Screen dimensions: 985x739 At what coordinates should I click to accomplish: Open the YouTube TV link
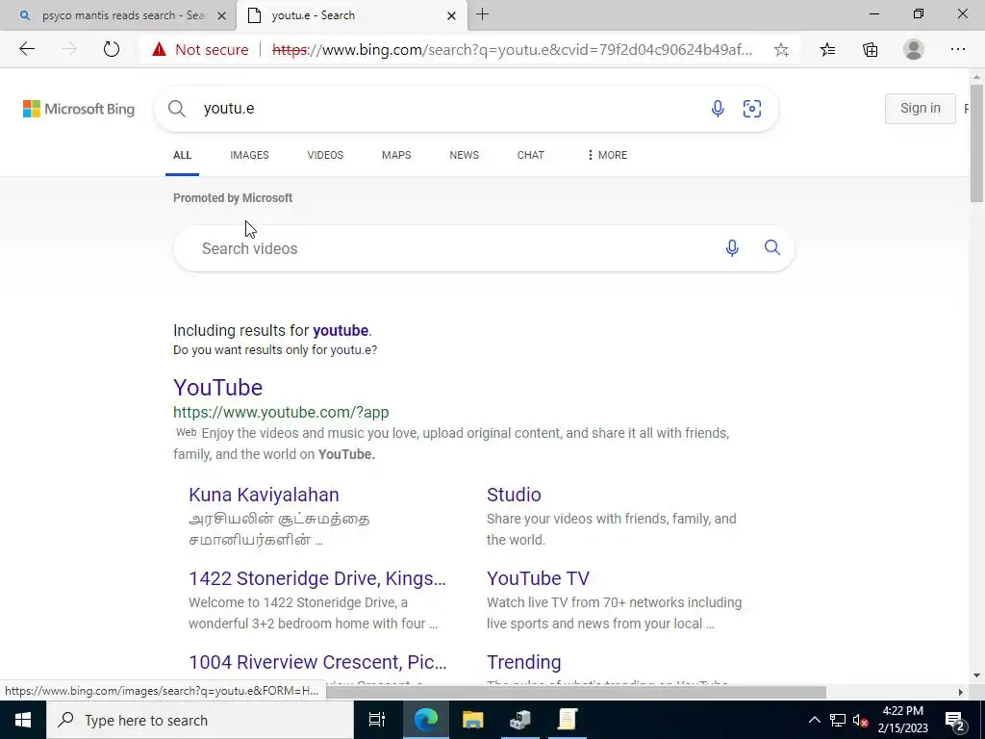539,578
